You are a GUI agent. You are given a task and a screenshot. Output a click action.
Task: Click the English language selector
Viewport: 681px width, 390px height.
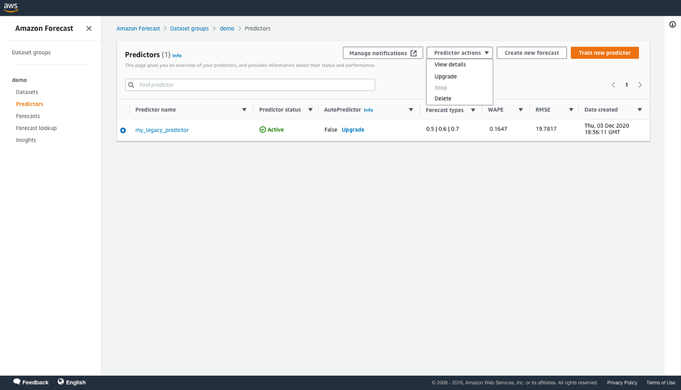76,382
